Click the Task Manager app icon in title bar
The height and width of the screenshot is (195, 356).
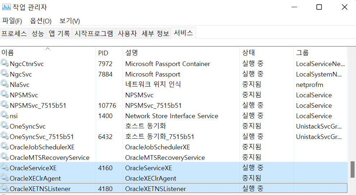tap(6, 7)
